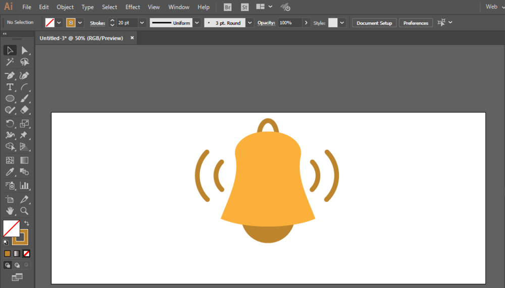Activate the Hand tool
Viewport: 505px width, 288px height.
tap(10, 211)
